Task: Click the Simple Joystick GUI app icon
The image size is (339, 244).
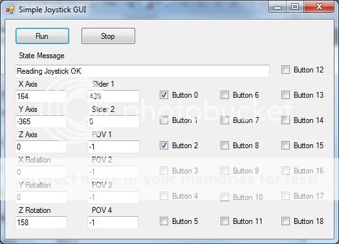Action: click(x=10, y=10)
